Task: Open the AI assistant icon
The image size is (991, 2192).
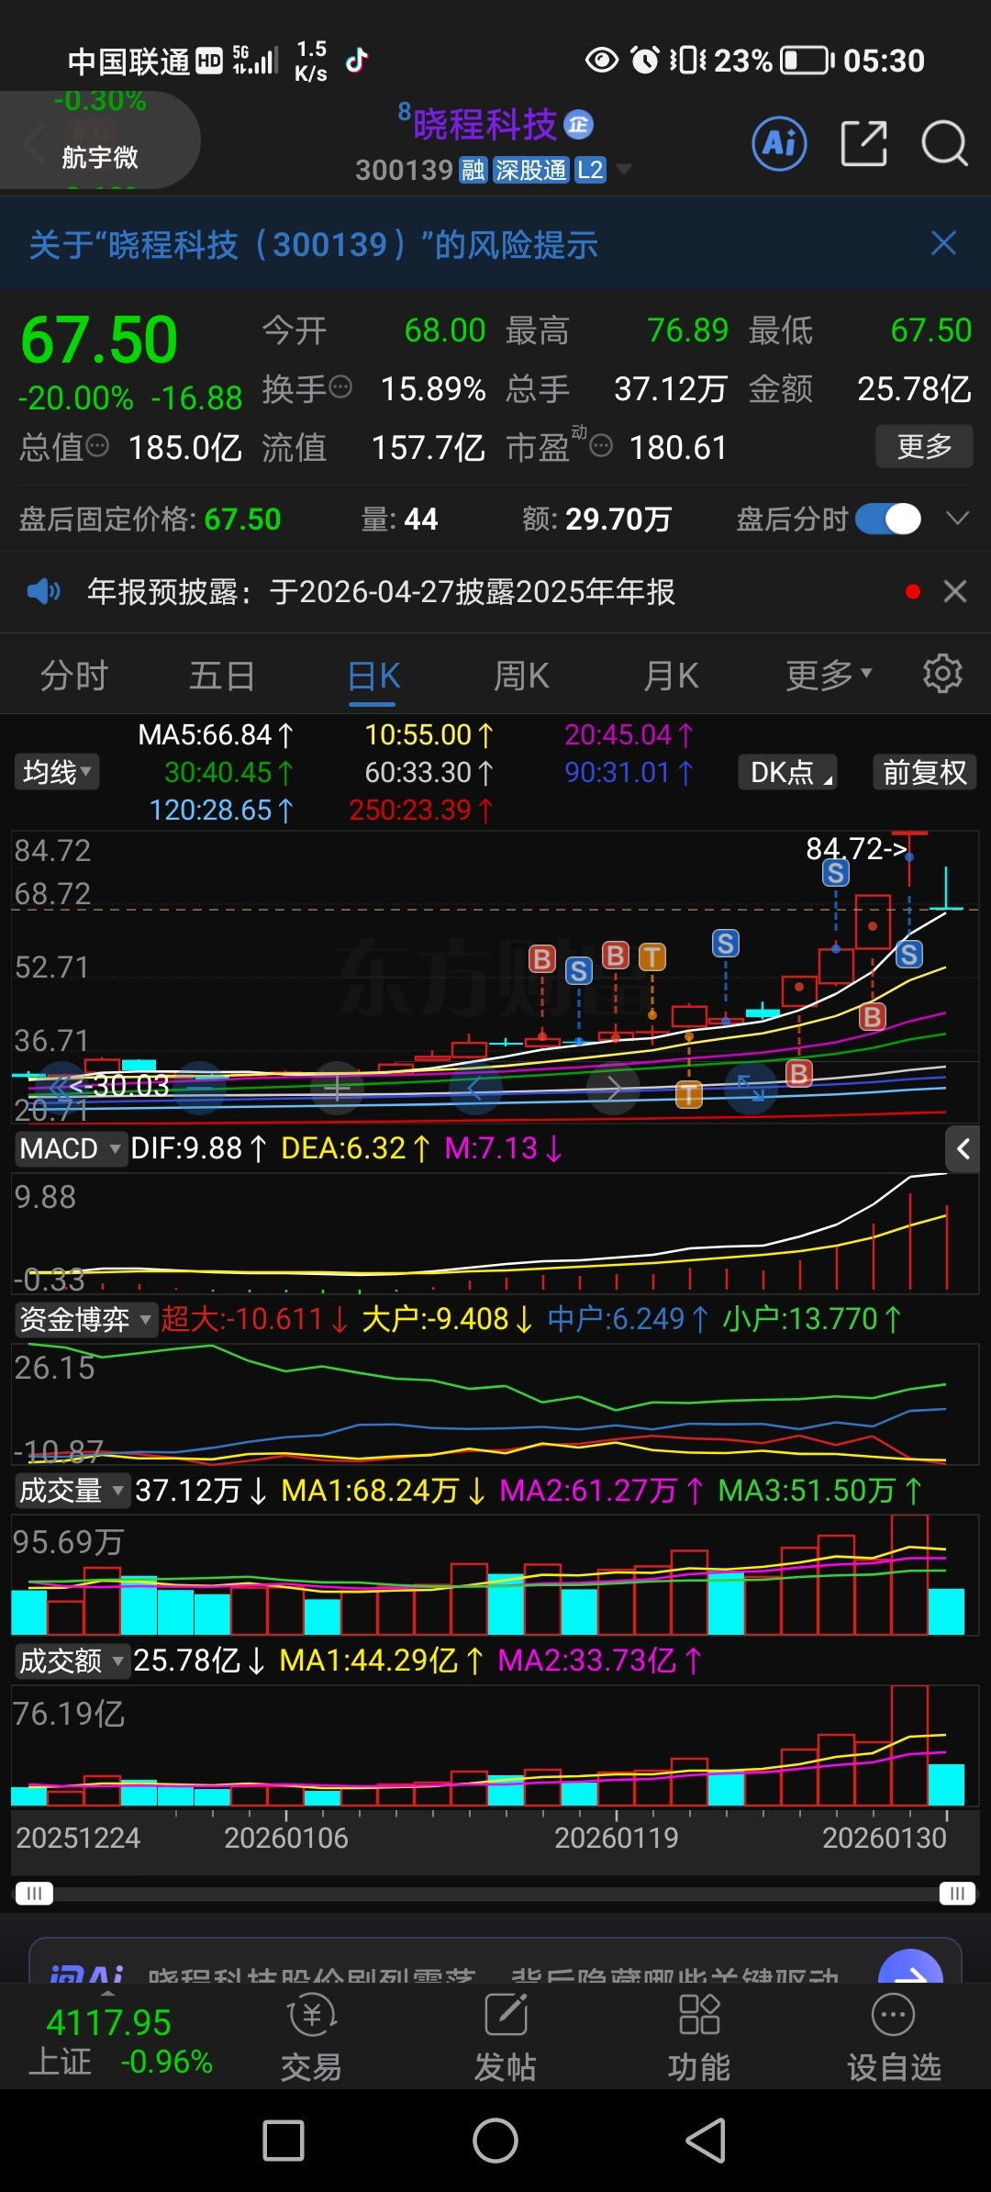Action: [x=779, y=143]
